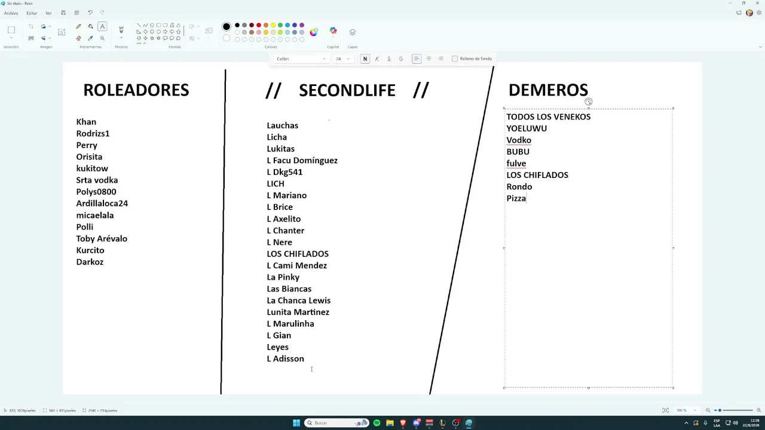
Task: Open the Calibri font family dropdown
Action: pos(301,59)
